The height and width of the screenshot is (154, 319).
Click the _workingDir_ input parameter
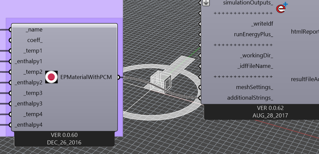(x=256, y=56)
